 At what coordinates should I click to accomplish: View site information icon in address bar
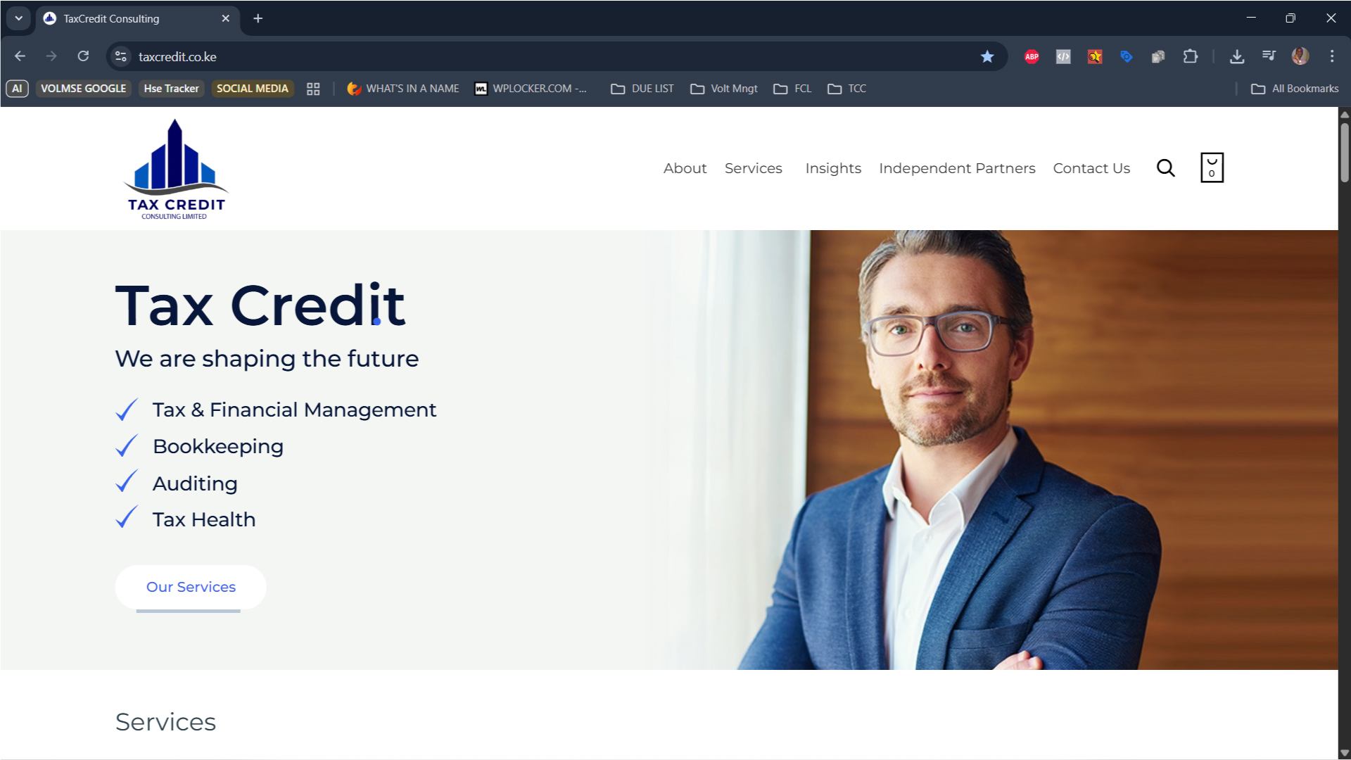121,56
